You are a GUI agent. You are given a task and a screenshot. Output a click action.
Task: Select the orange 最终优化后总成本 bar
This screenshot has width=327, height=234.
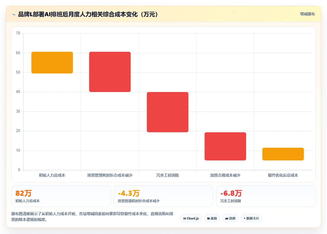[283, 154]
